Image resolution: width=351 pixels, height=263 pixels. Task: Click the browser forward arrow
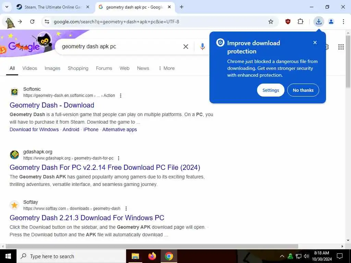(x=20, y=22)
